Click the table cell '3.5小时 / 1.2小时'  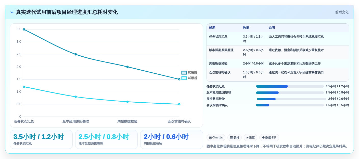click(253, 39)
